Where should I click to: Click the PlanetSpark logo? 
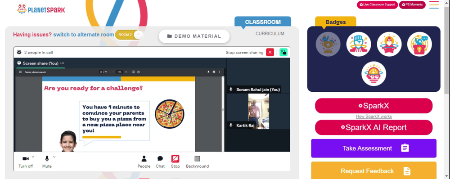pos(41,9)
